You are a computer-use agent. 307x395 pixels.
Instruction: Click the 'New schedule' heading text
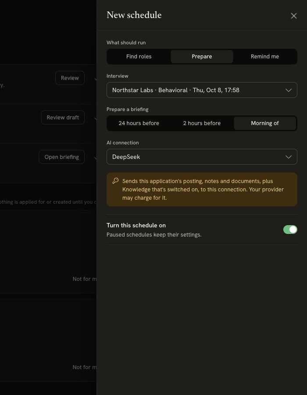coord(134,15)
